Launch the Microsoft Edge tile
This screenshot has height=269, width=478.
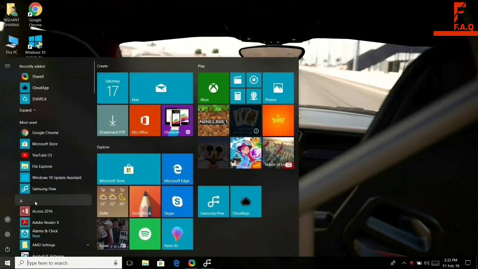click(x=177, y=169)
